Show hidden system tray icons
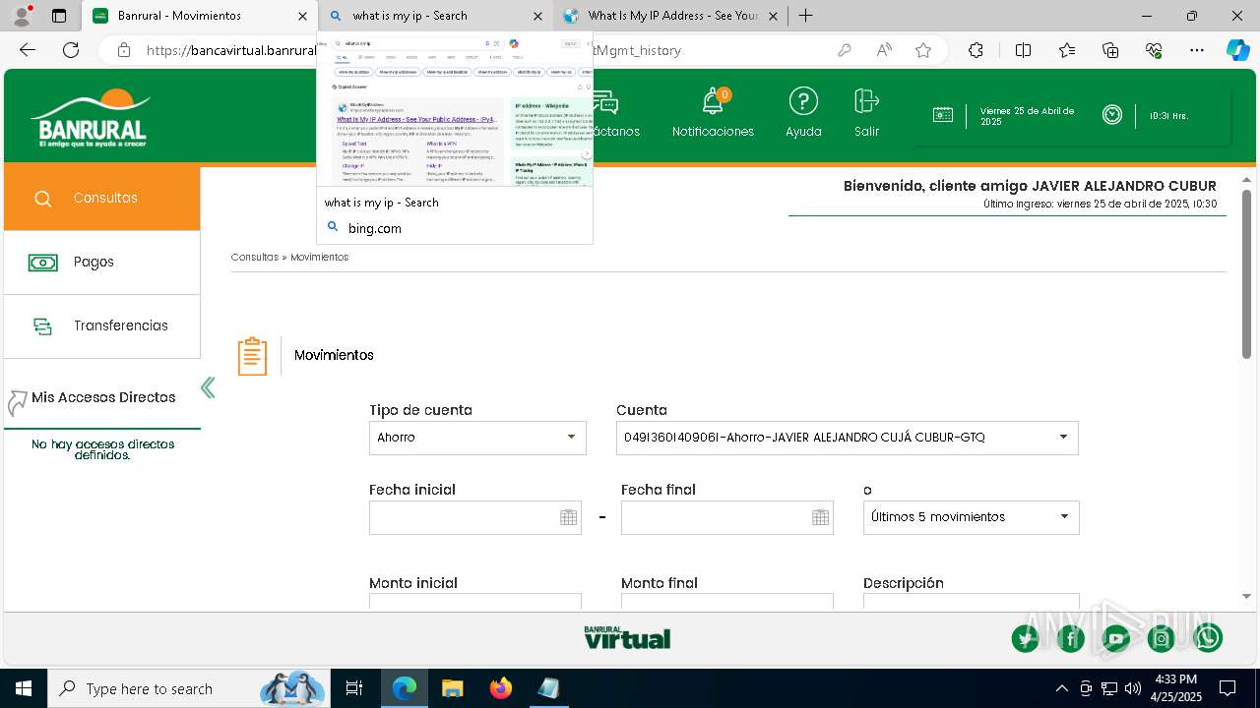Screen dimensions: 1260x708 1061,688
